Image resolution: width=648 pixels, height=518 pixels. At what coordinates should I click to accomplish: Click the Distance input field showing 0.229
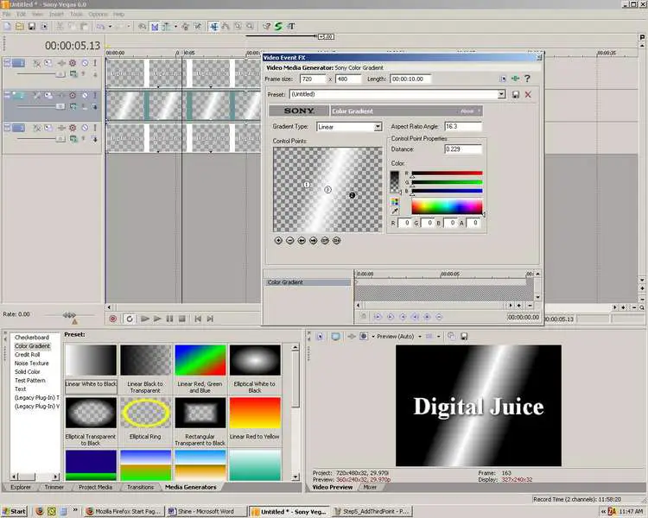pyautogui.click(x=463, y=149)
